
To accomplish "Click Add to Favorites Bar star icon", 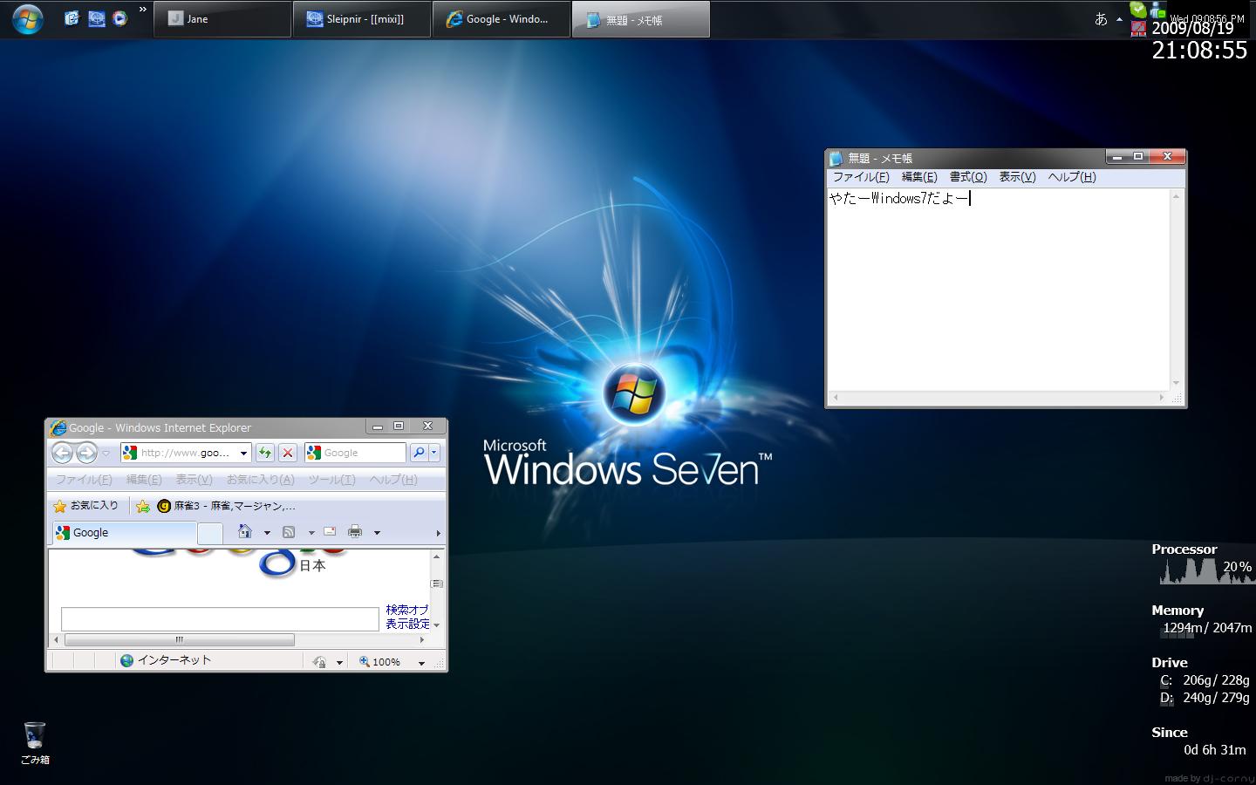I will click(x=142, y=506).
